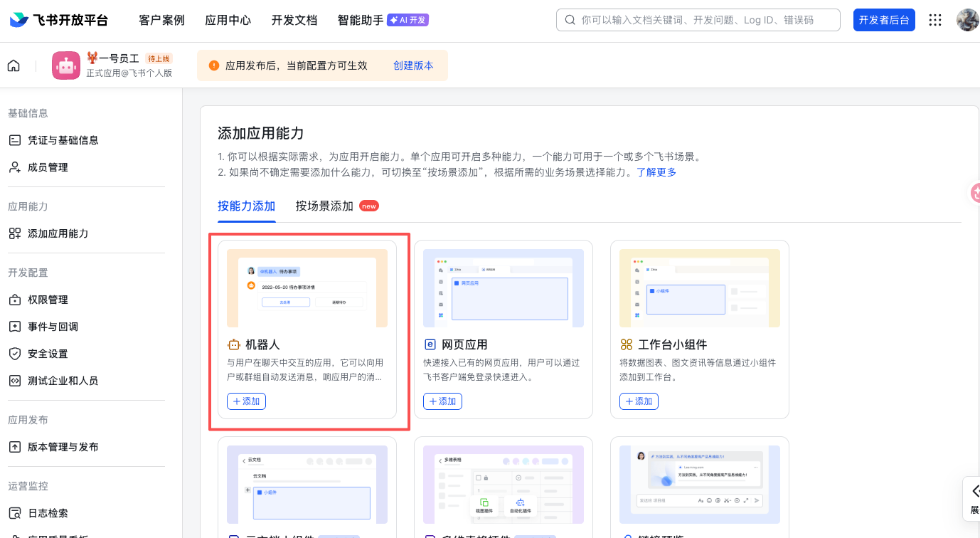Open the 开发文档 menu item
980x538 pixels.
pos(294,20)
